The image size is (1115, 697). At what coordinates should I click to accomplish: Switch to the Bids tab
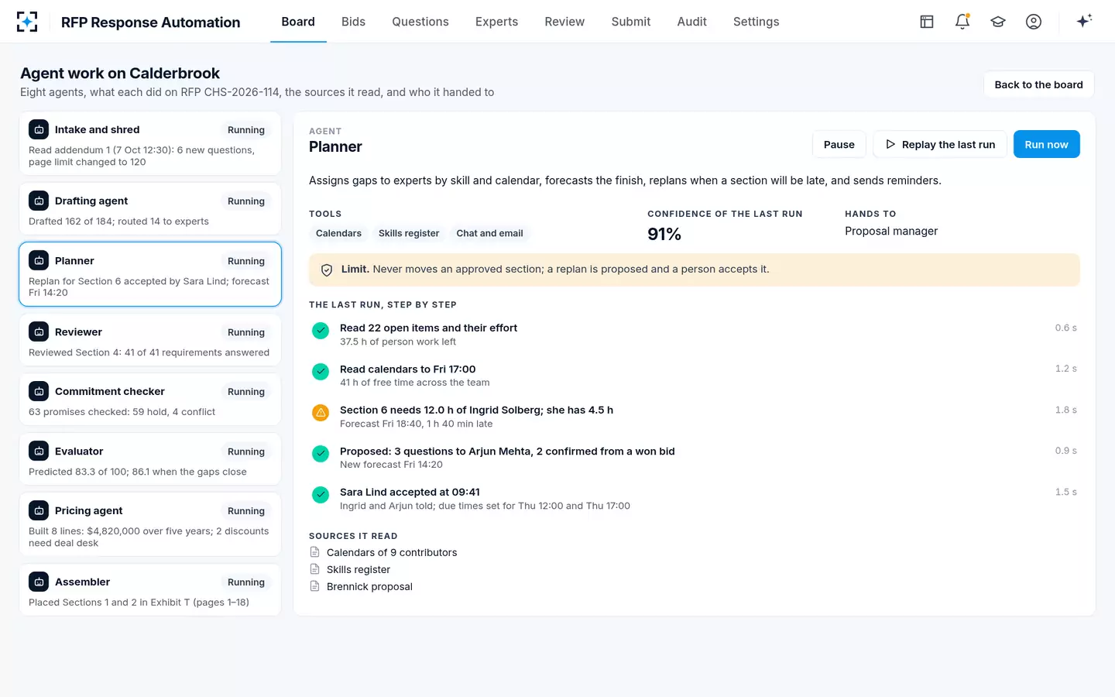pyautogui.click(x=353, y=22)
